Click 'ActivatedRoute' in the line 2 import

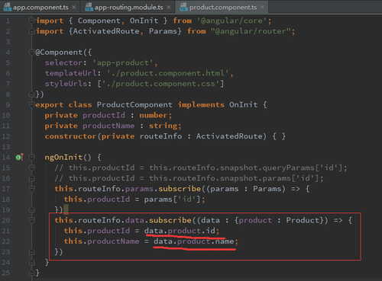click(106, 31)
